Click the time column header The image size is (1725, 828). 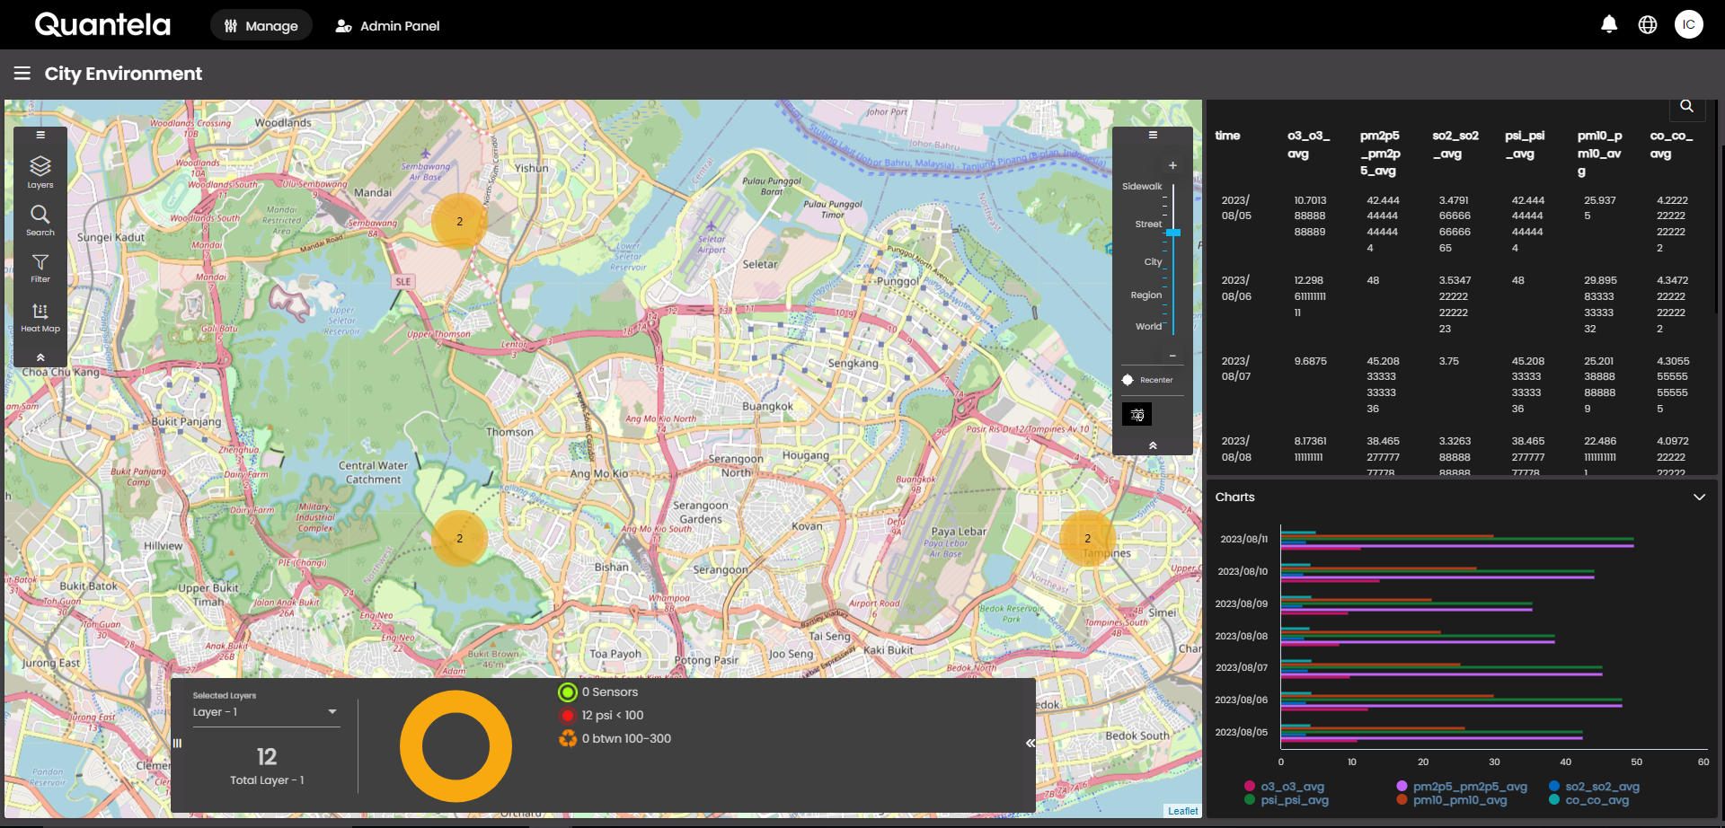click(1227, 136)
